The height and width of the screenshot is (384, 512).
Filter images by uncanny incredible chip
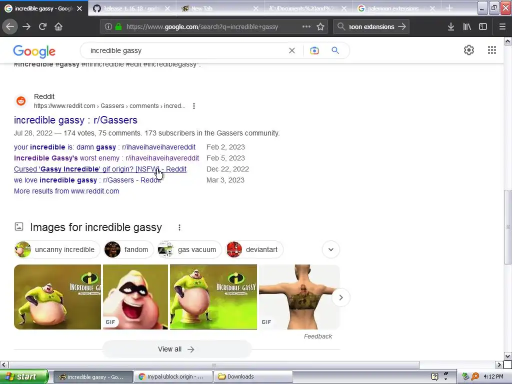[x=57, y=250]
